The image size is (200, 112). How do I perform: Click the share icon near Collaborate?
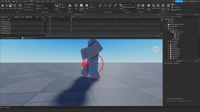(x=187, y=1)
